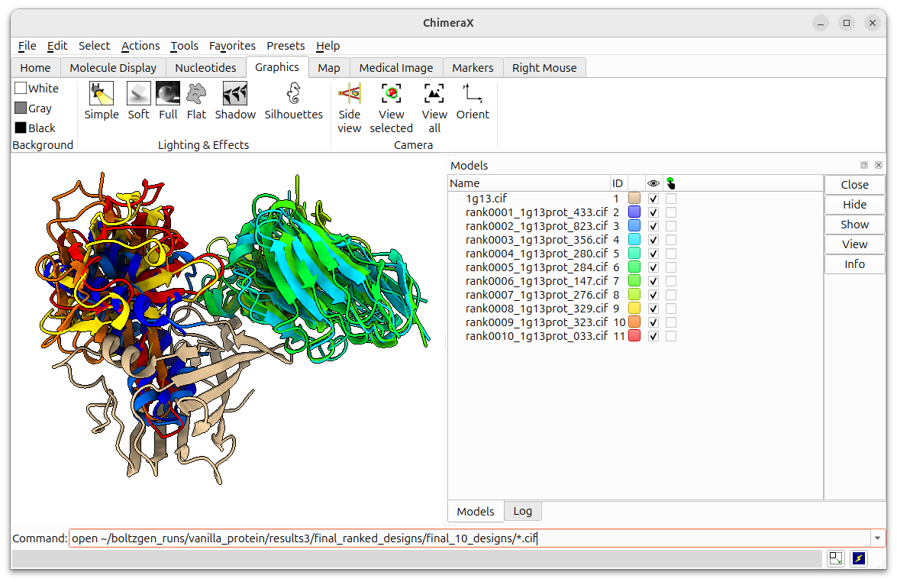Turn on the Shadow effect
This screenshot has height=582, width=897.
234,100
